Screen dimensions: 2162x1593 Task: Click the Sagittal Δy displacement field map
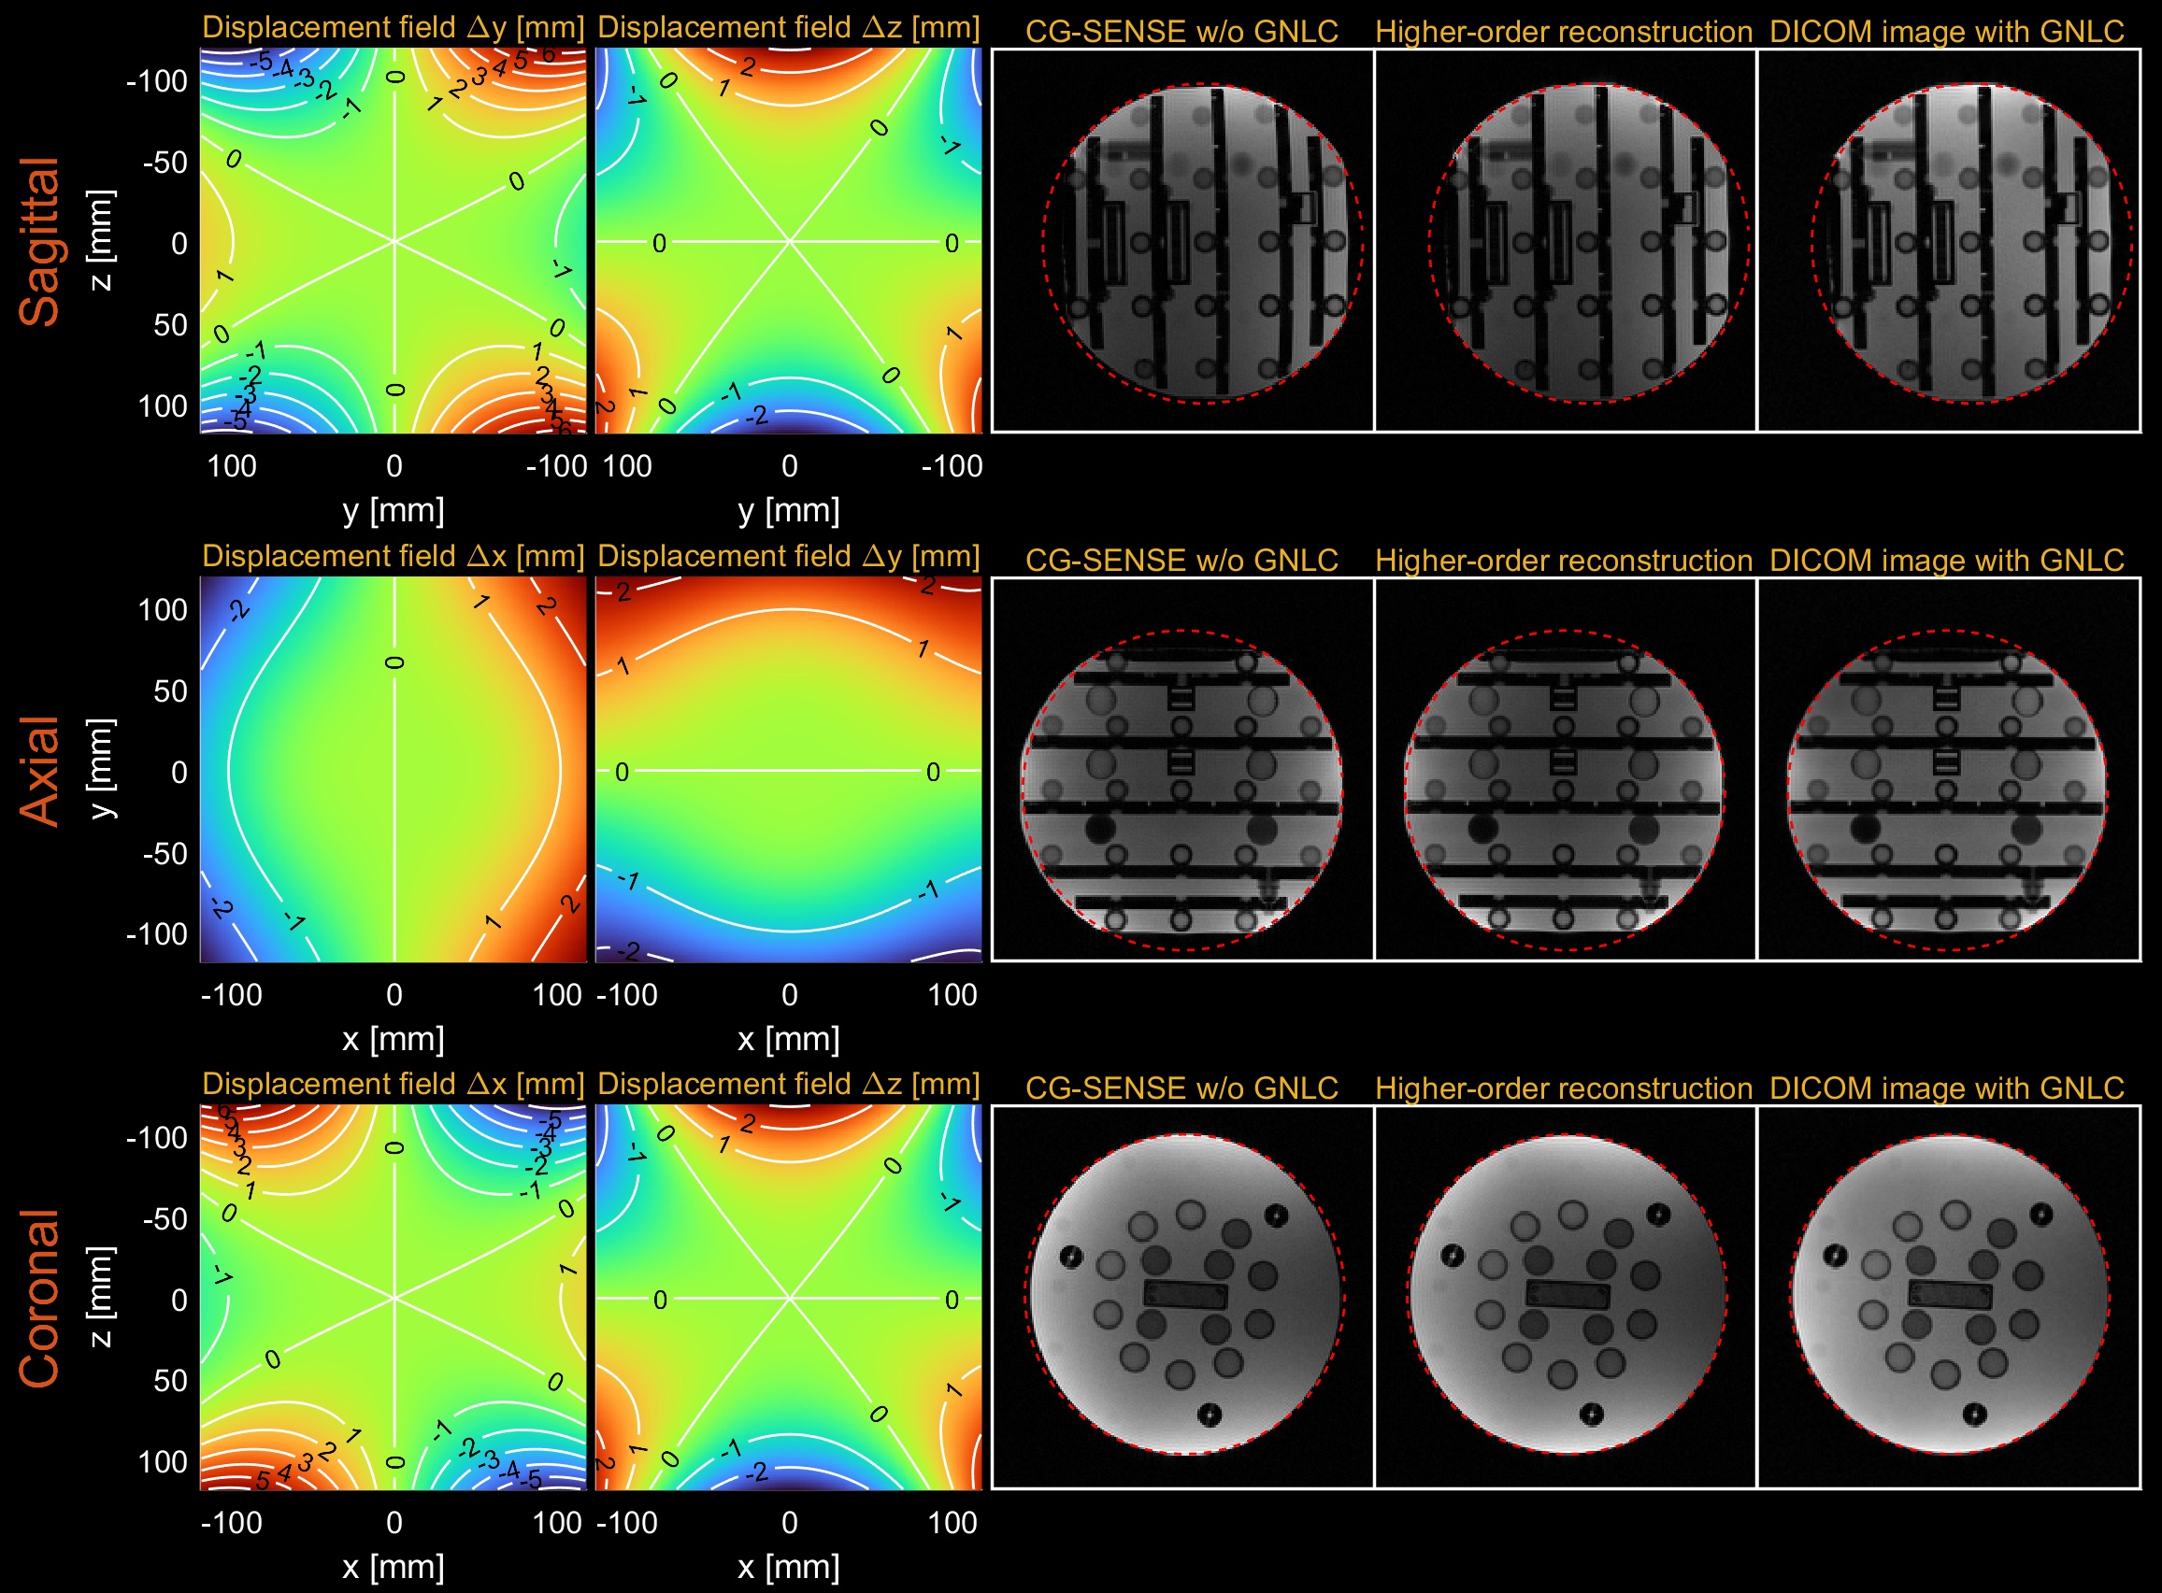pos(393,241)
